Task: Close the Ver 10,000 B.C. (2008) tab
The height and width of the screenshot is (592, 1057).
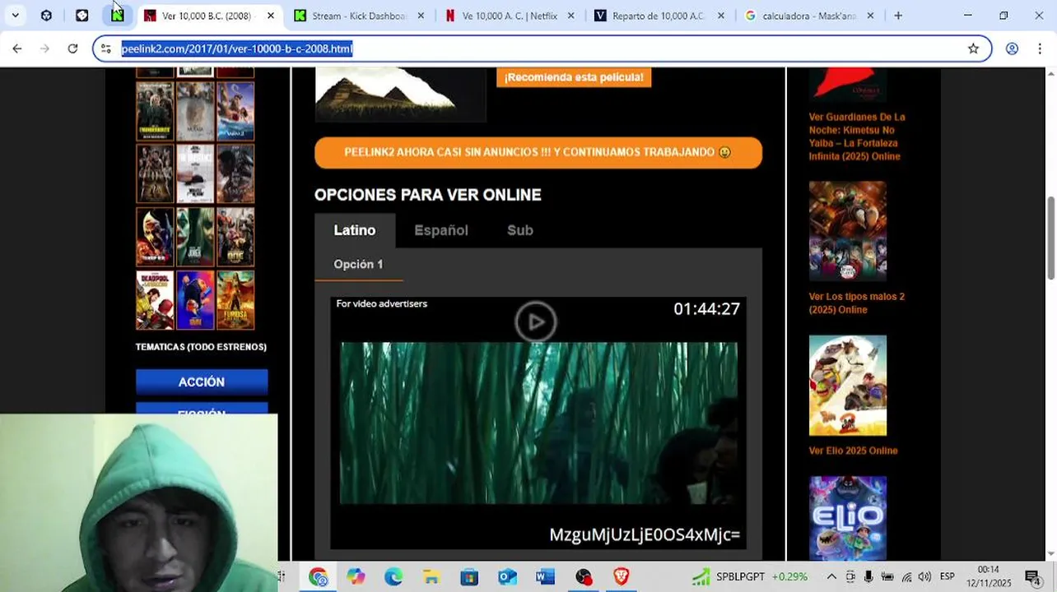Action: [270, 16]
